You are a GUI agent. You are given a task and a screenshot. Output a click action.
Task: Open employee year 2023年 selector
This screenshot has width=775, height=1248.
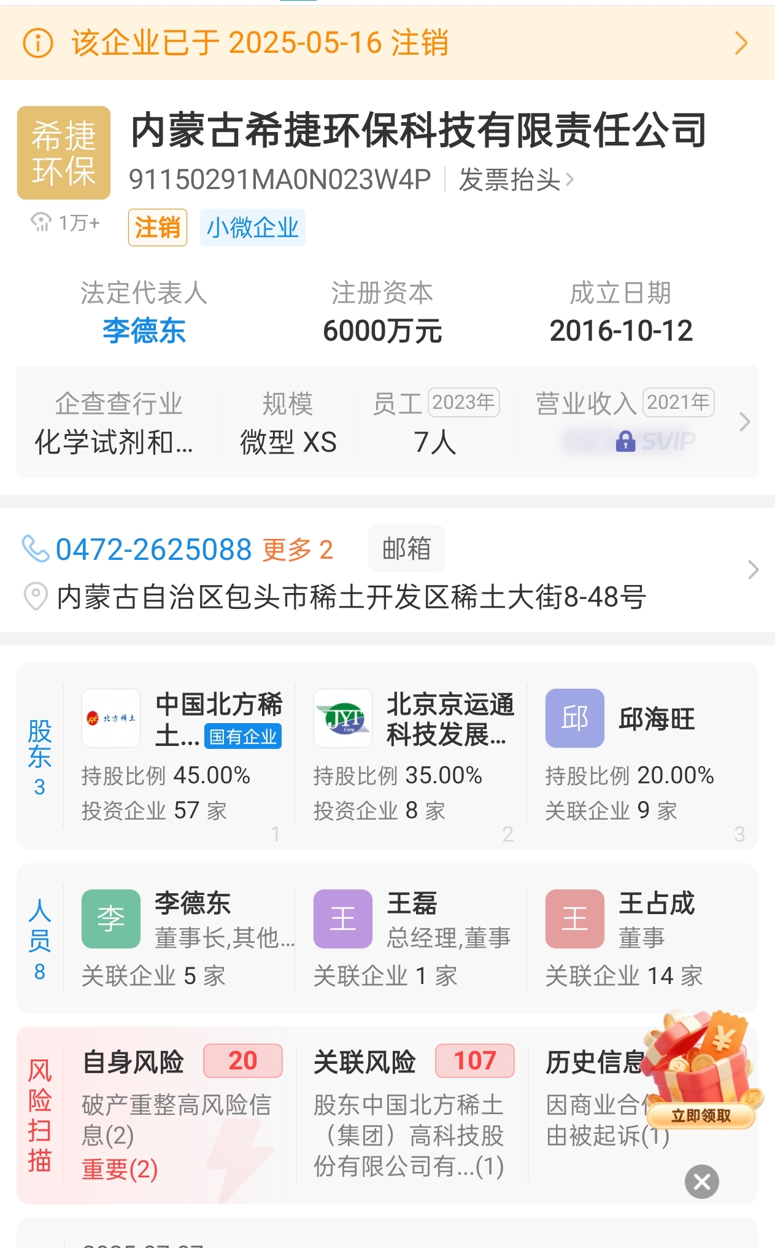point(464,403)
